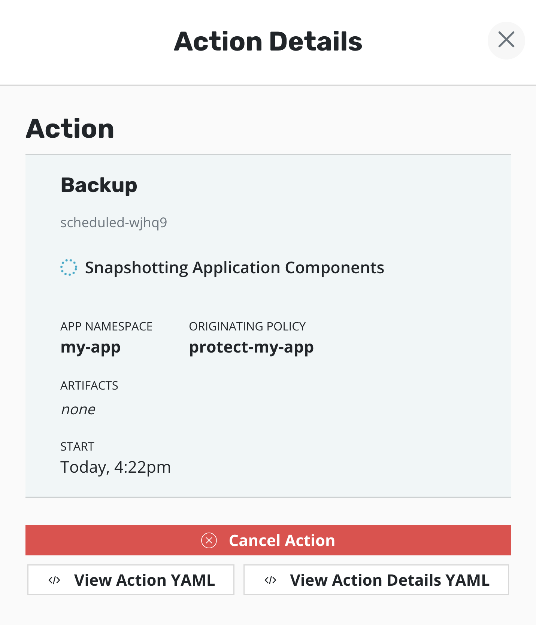Image resolution: width=536 pixels, height=625 pixels.
Task: Click the loading spinner status icon
Action: 69,268
